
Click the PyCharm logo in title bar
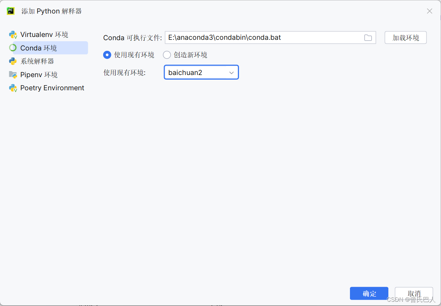click(11, 11)
